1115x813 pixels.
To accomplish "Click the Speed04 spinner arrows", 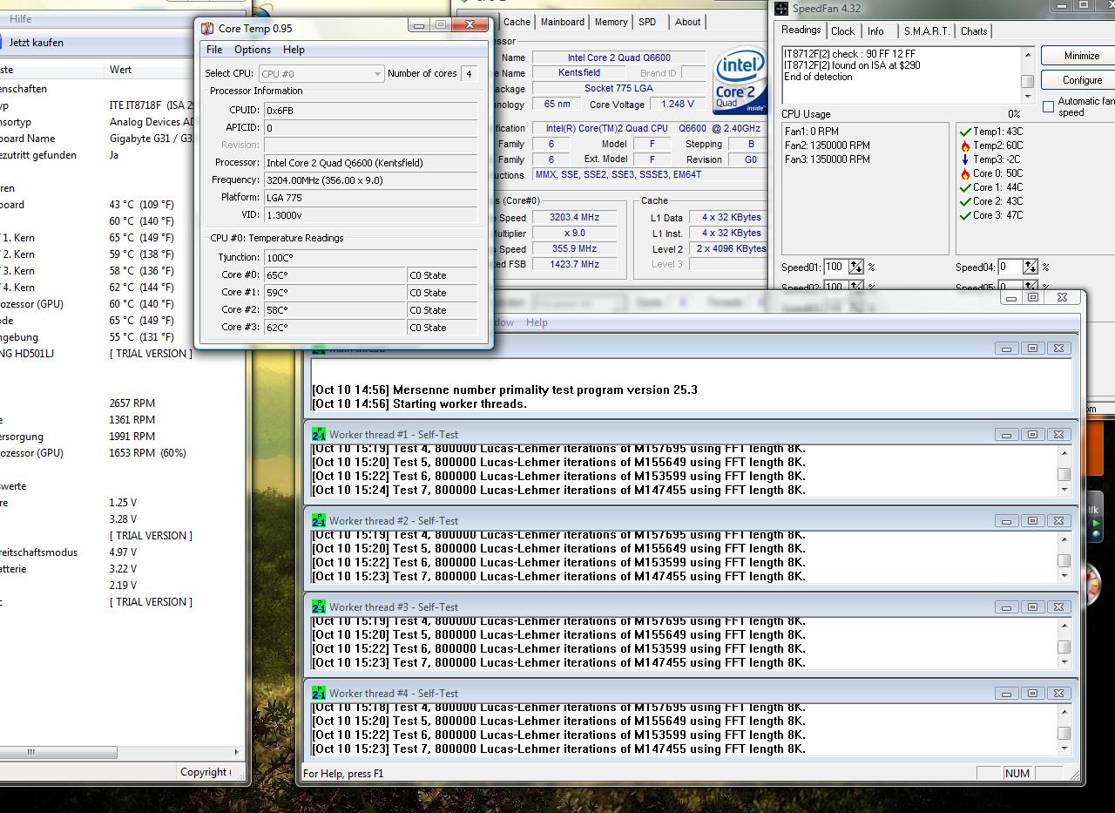I will coord(1031,268).
